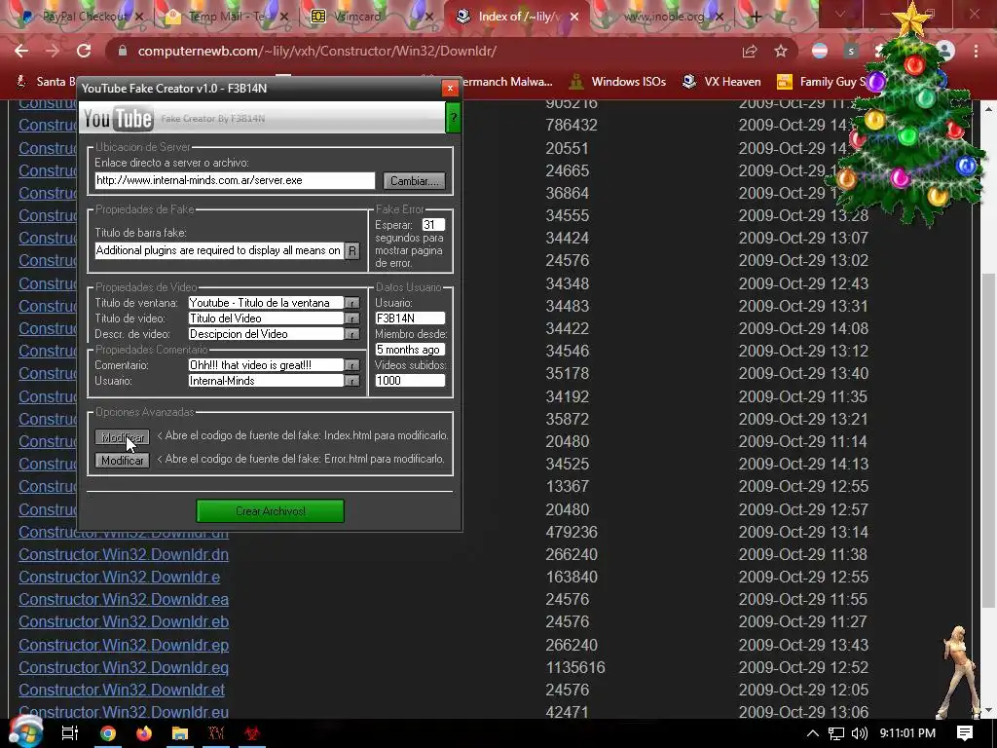Click the Cambiar... button

click(414, 180)
